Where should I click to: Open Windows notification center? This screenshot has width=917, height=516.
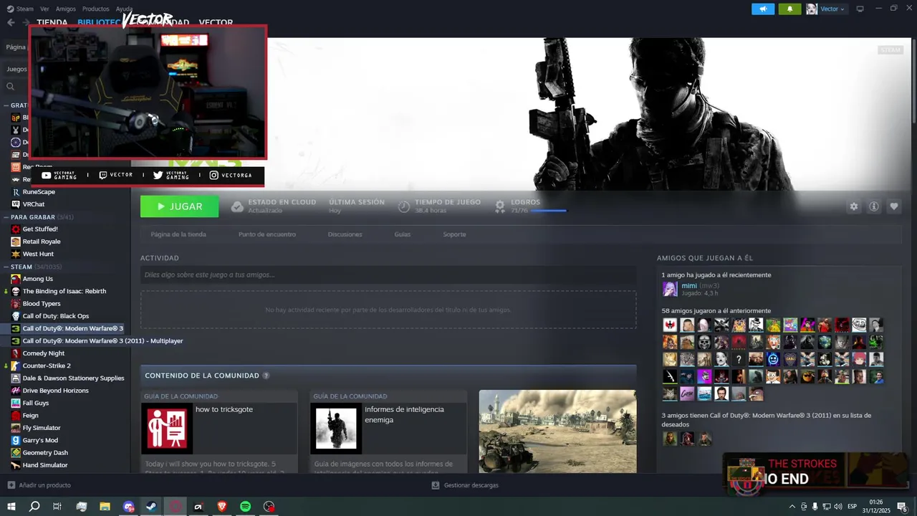[x=903, y=507]
